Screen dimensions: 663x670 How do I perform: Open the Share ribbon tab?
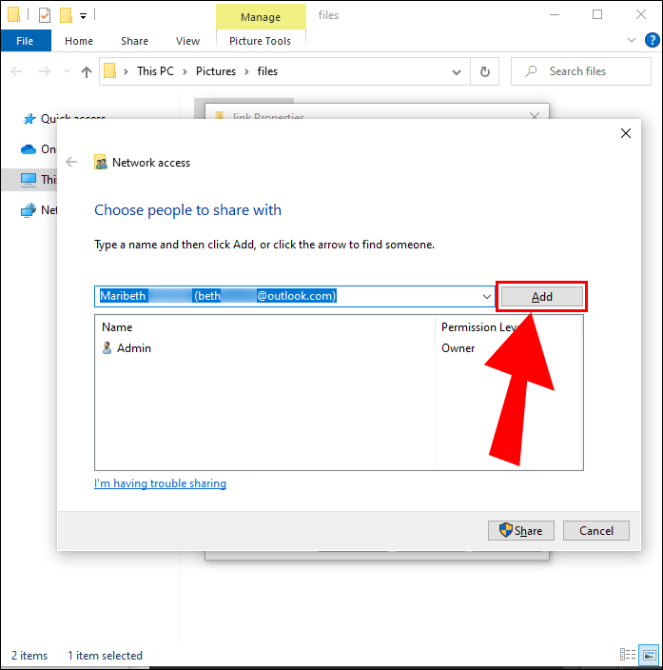[134, 41]
